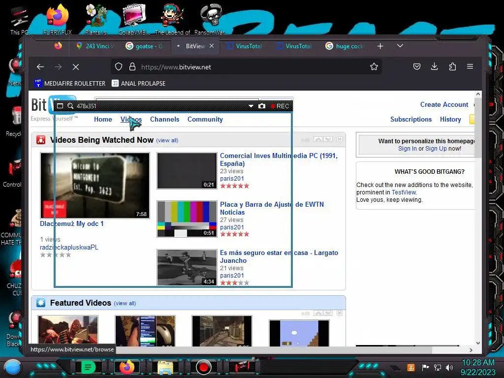Image resolution: width=504 pixels, height=378 pixels.
Task: Move Videos Being Watched Now module down
Action: tap(328, 139)
